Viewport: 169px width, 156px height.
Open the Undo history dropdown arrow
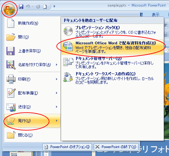click(x=32, y=7)
